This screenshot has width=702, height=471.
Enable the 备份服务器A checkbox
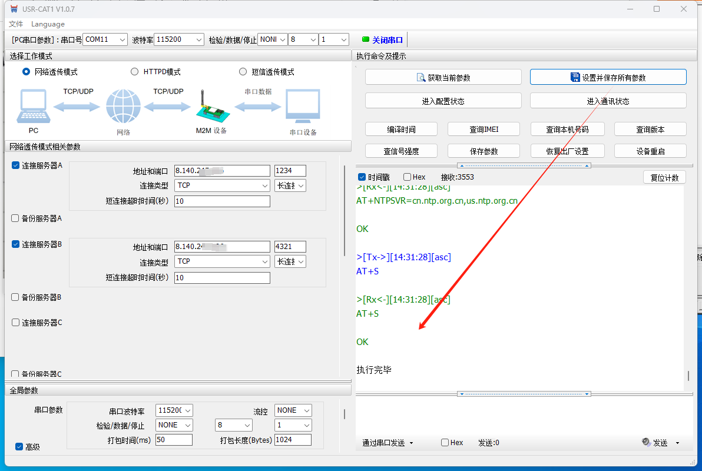(x=15, y=218)
